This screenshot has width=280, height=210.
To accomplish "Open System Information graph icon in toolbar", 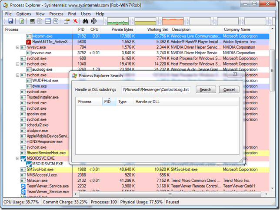I will tap(32, 21).
